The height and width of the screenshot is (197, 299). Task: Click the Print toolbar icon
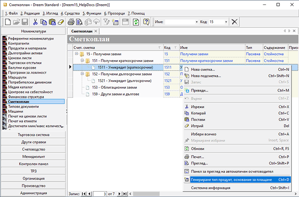click(71, 22)
